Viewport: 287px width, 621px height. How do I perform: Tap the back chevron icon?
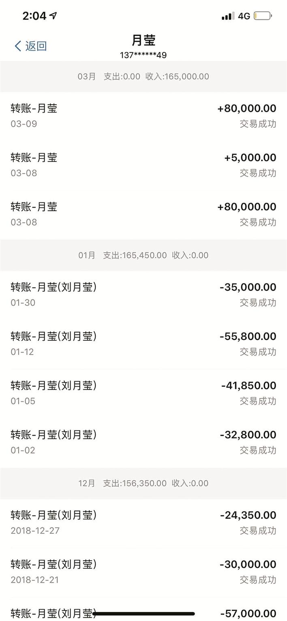click(17, 46)
